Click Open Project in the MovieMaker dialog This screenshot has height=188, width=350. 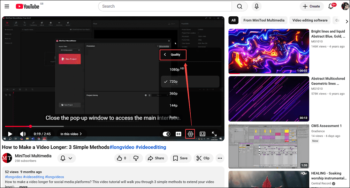click(x=70, y=105)
